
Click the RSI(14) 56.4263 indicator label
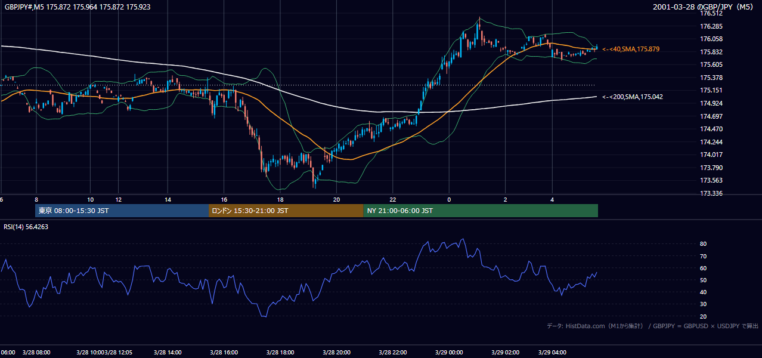(26, 227)
